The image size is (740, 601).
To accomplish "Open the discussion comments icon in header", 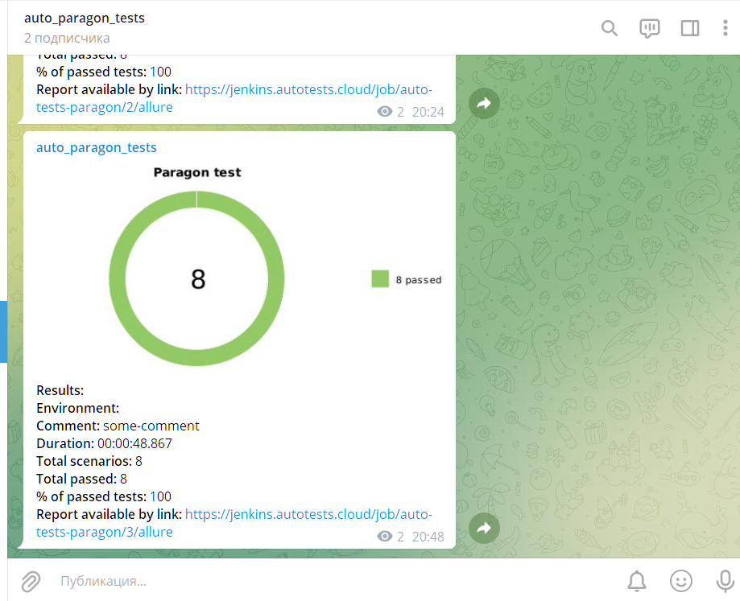I will pyautogui.click(x=649, y=28).
